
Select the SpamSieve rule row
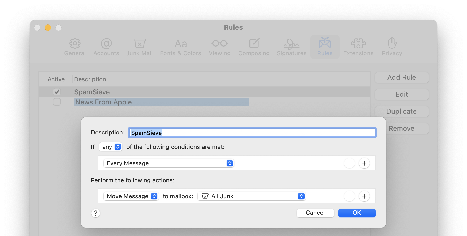pos(204,92)
